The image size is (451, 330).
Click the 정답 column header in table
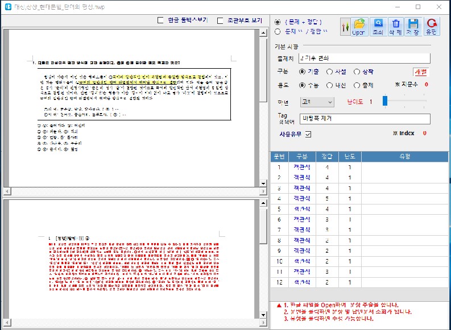pos(325,156)
